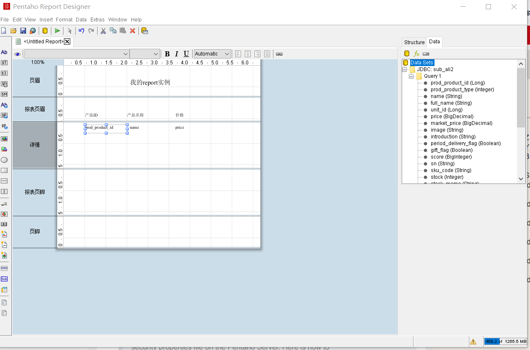Activate the select objects arrow tool
The width and height of the screenshot is (530, 350).
(x=70, y=31)
